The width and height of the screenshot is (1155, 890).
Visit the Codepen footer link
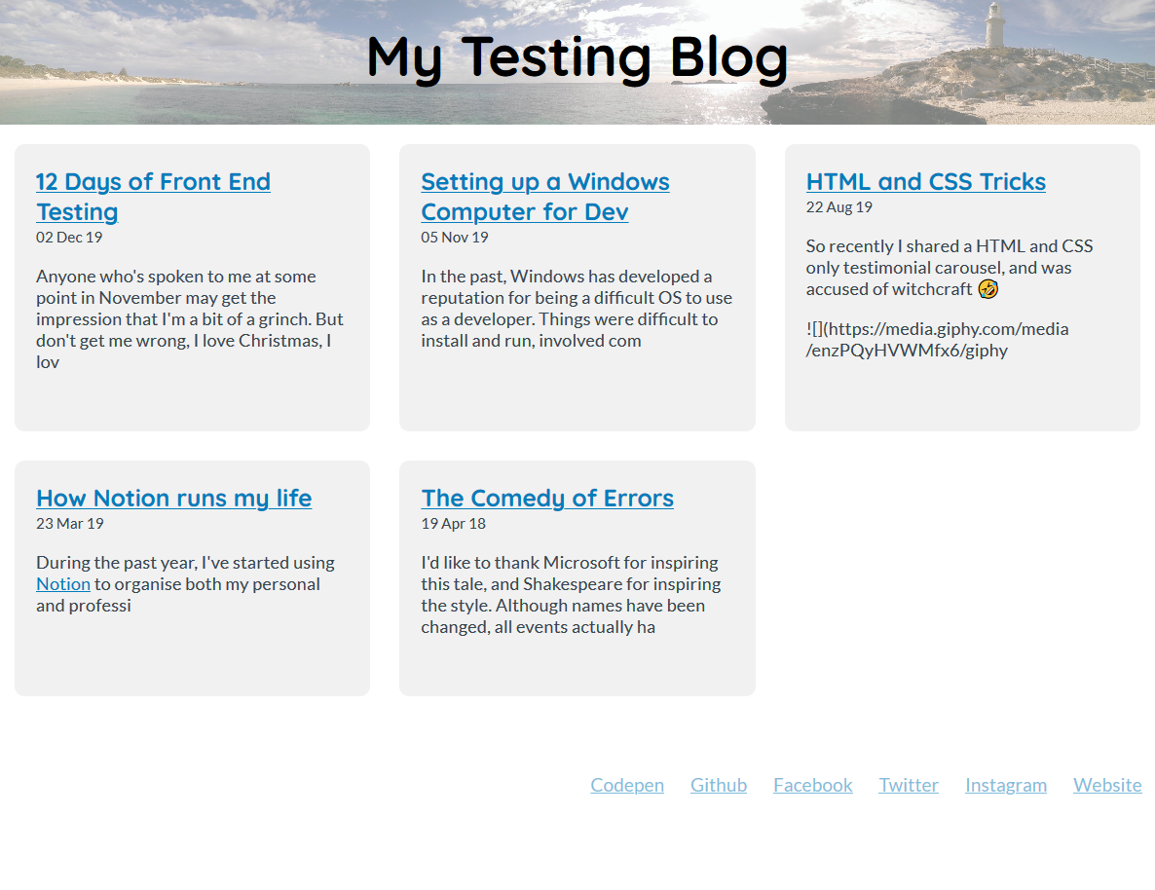(626, 785)
